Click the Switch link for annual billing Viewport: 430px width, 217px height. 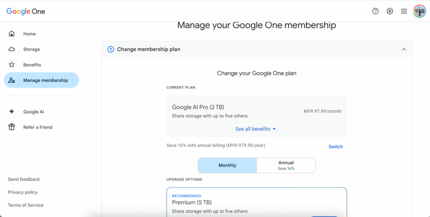pyautogui.click(x=336, y=146)
